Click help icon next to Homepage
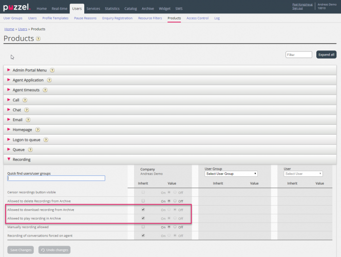The width and height of the screenshot is (341, 257). point(37,130)
